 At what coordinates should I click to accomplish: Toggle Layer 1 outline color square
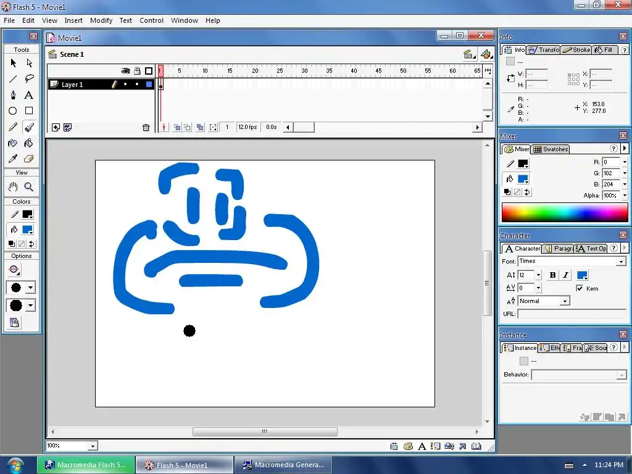(x=149, y=84)
